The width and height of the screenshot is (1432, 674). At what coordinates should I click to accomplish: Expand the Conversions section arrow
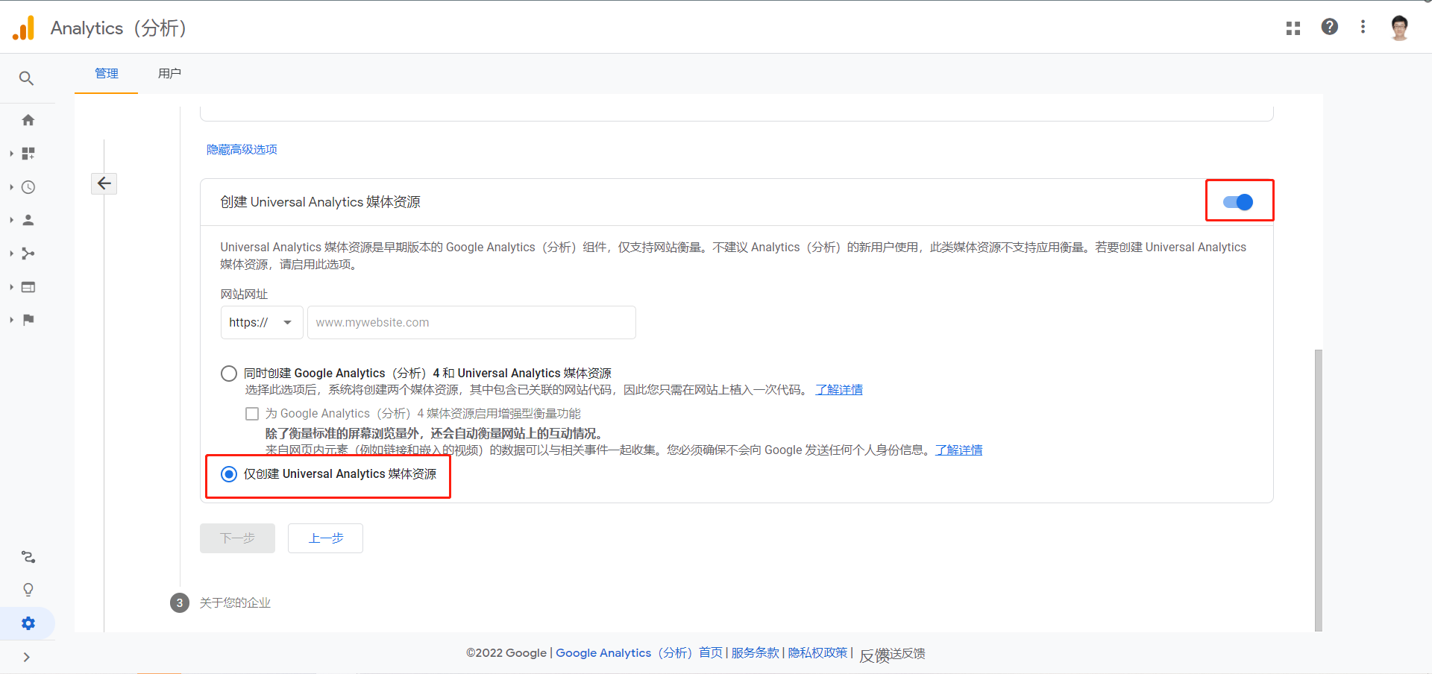point(11,320)
